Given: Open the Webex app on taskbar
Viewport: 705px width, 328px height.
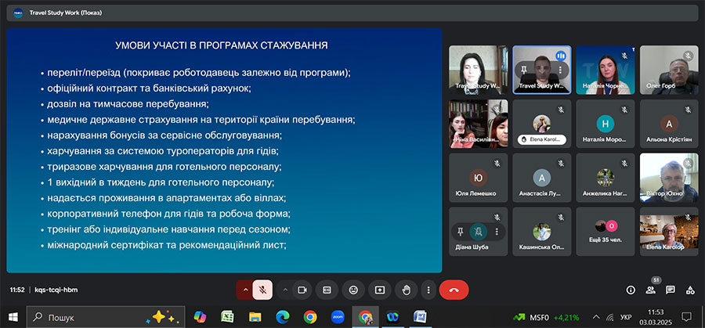Looking at the screenshot, I should (x=392, y=317).
